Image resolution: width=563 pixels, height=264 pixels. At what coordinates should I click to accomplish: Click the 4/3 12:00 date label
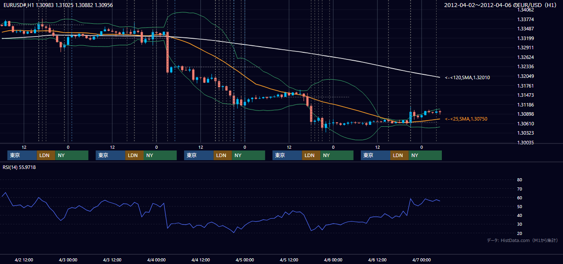pos(112,260)
